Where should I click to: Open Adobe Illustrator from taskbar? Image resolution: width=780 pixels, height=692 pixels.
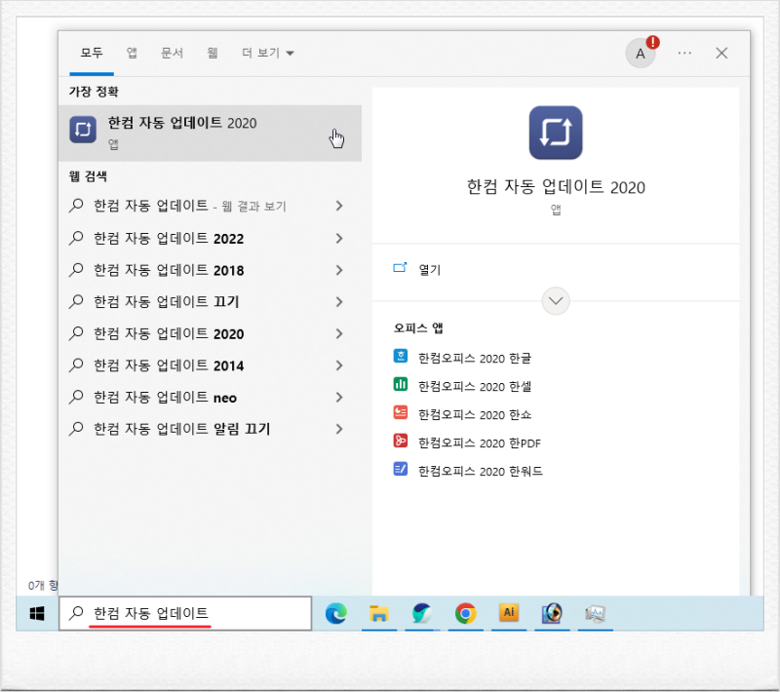tap(508, 612)
